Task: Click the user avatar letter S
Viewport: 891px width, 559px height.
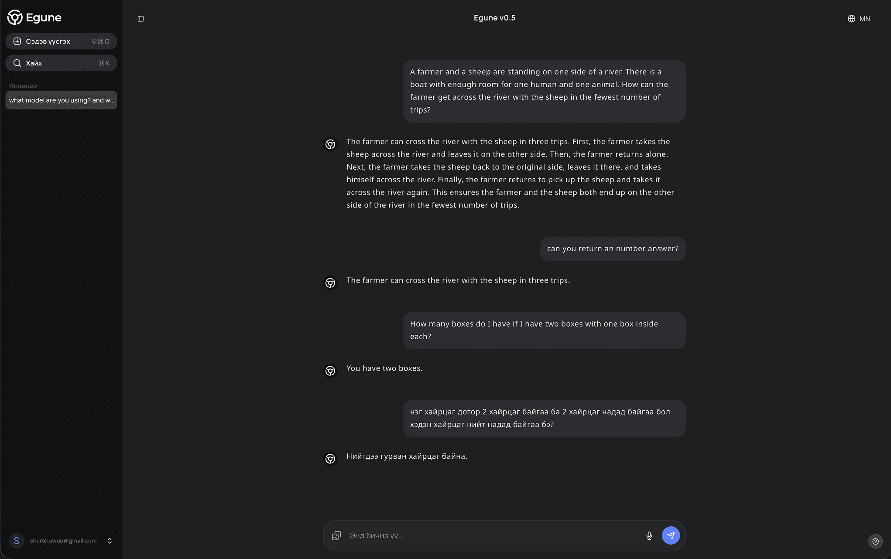Action: 17,541
